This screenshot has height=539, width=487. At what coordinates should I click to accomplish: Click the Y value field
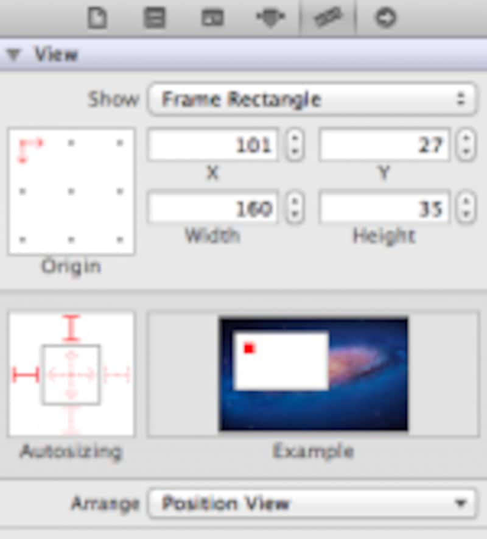[385, 145]
